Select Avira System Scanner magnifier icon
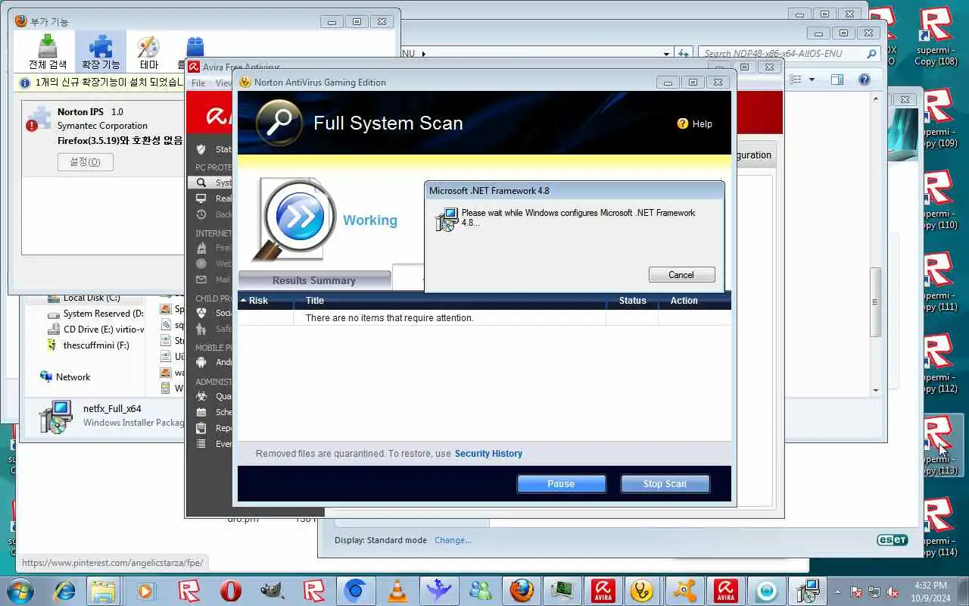The height and width of the screenshot is (606, 969). [201, 183]
